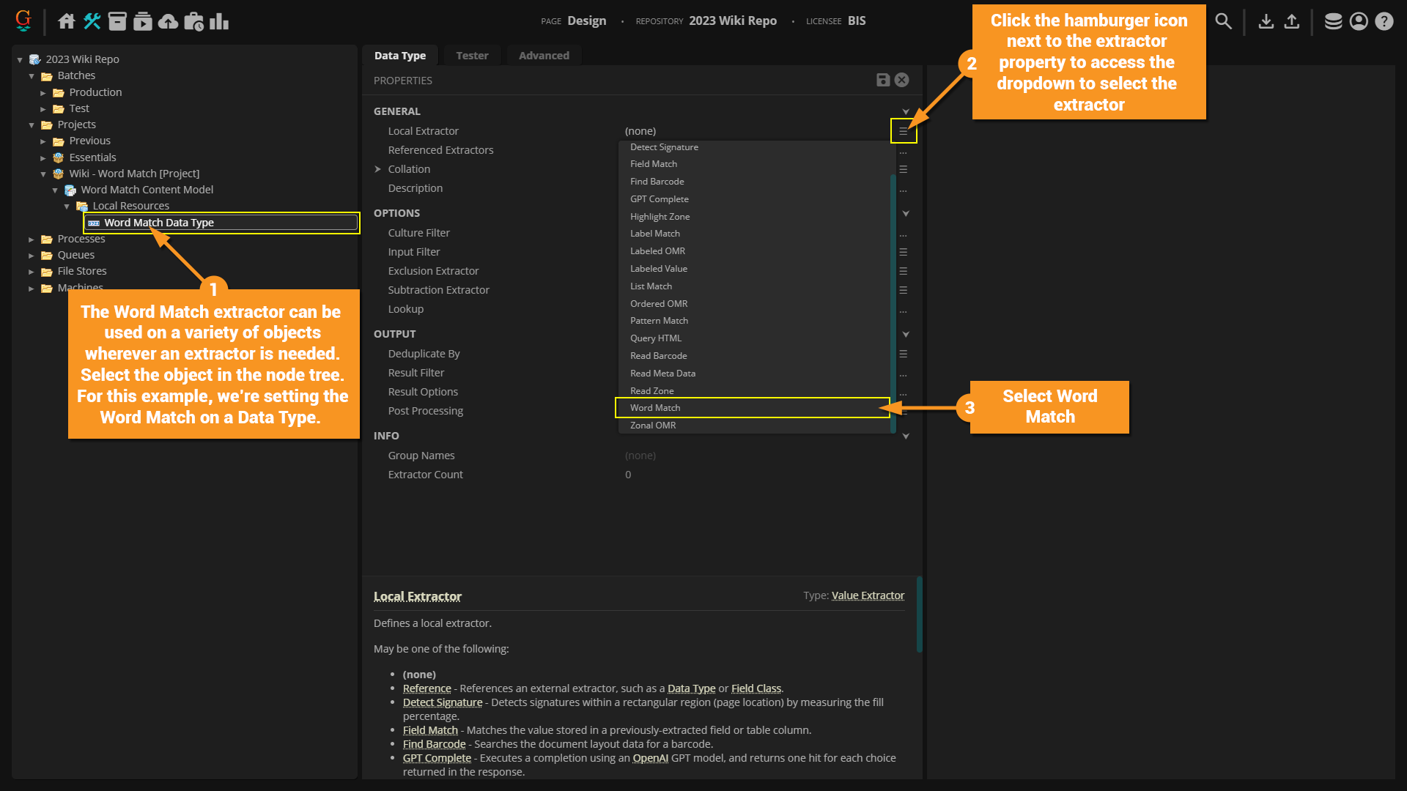Click the search magnifier icon

[x=1223, y=21]
